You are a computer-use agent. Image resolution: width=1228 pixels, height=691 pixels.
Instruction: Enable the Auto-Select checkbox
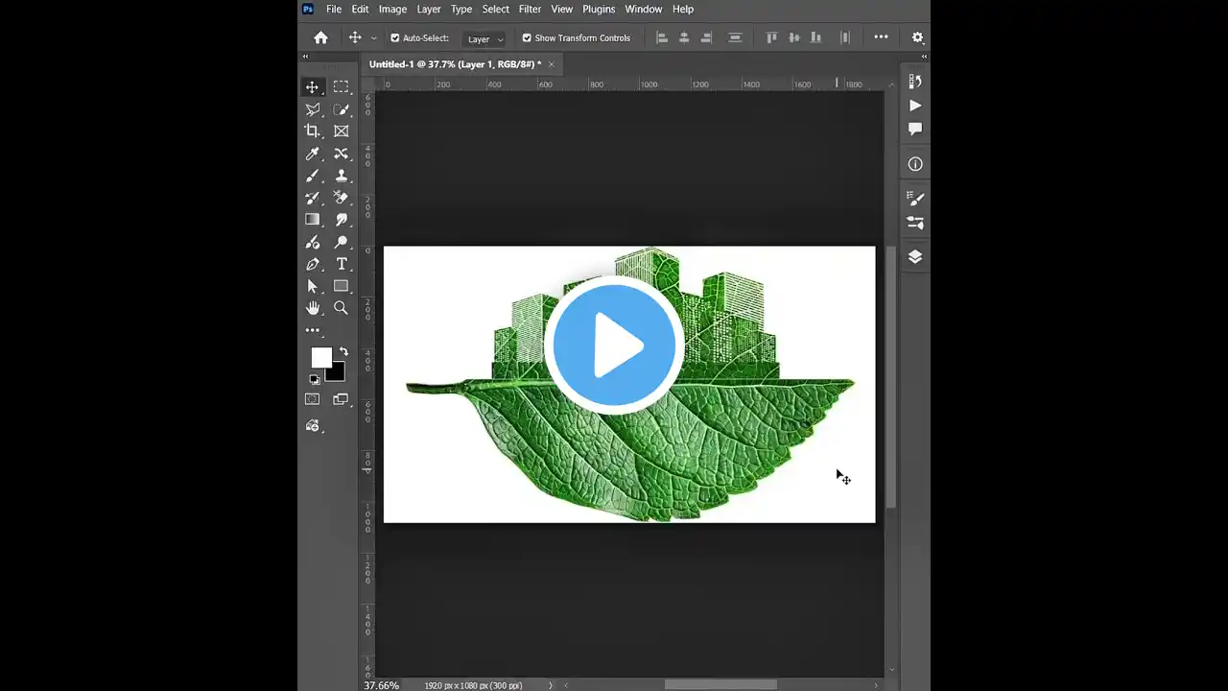coord(395,38)
